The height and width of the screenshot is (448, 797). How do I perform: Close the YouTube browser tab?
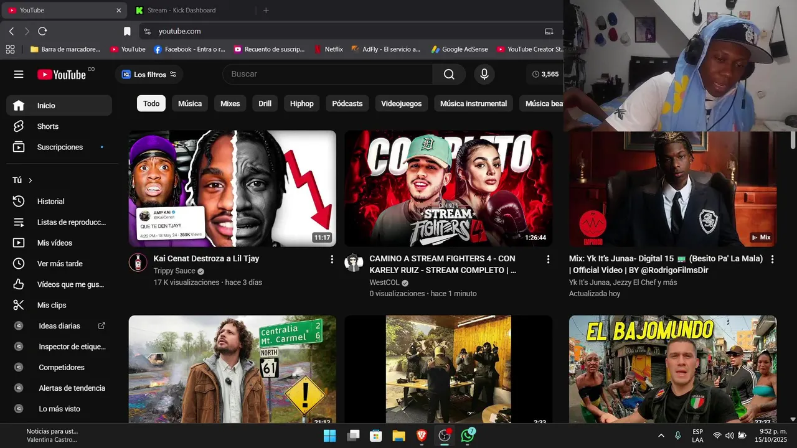(119, 10)
